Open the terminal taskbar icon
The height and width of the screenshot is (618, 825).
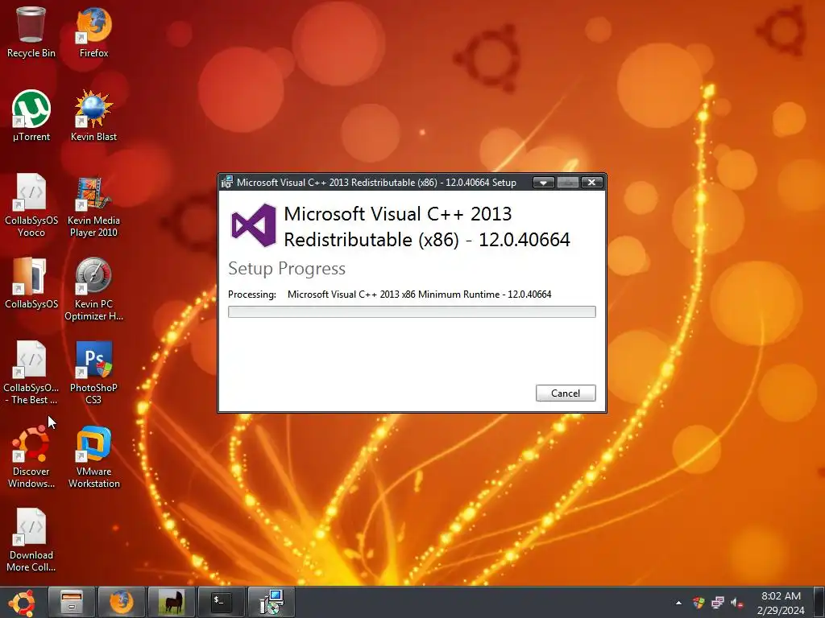pos(222,602)
